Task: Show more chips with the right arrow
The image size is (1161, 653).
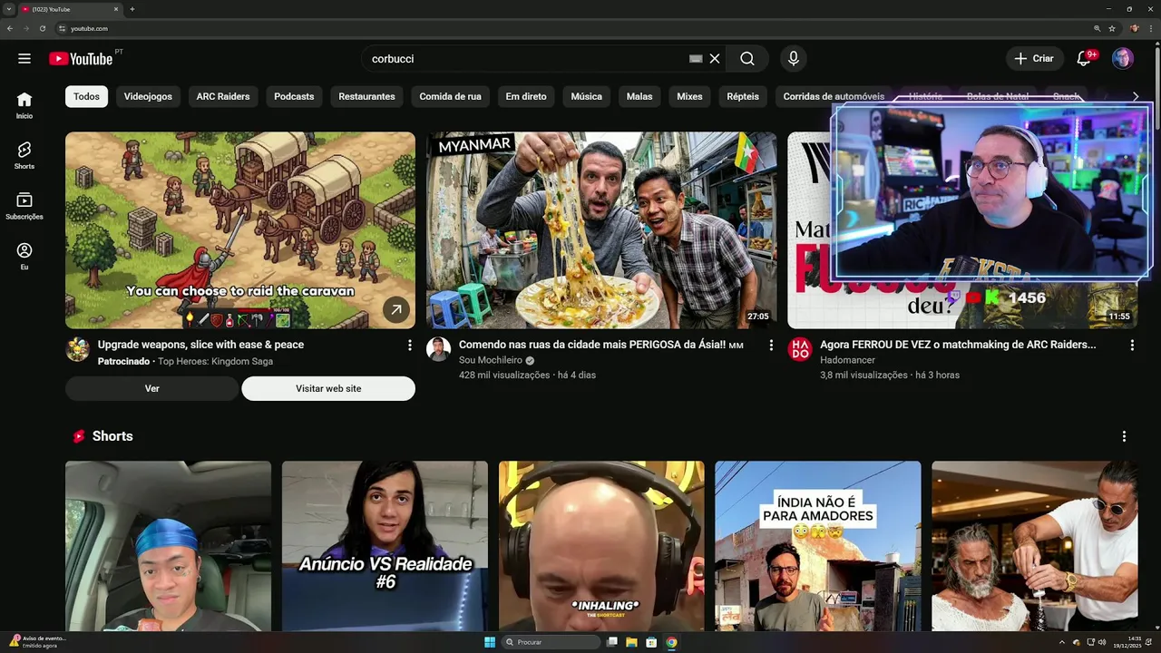Action: coord(1135,96)
